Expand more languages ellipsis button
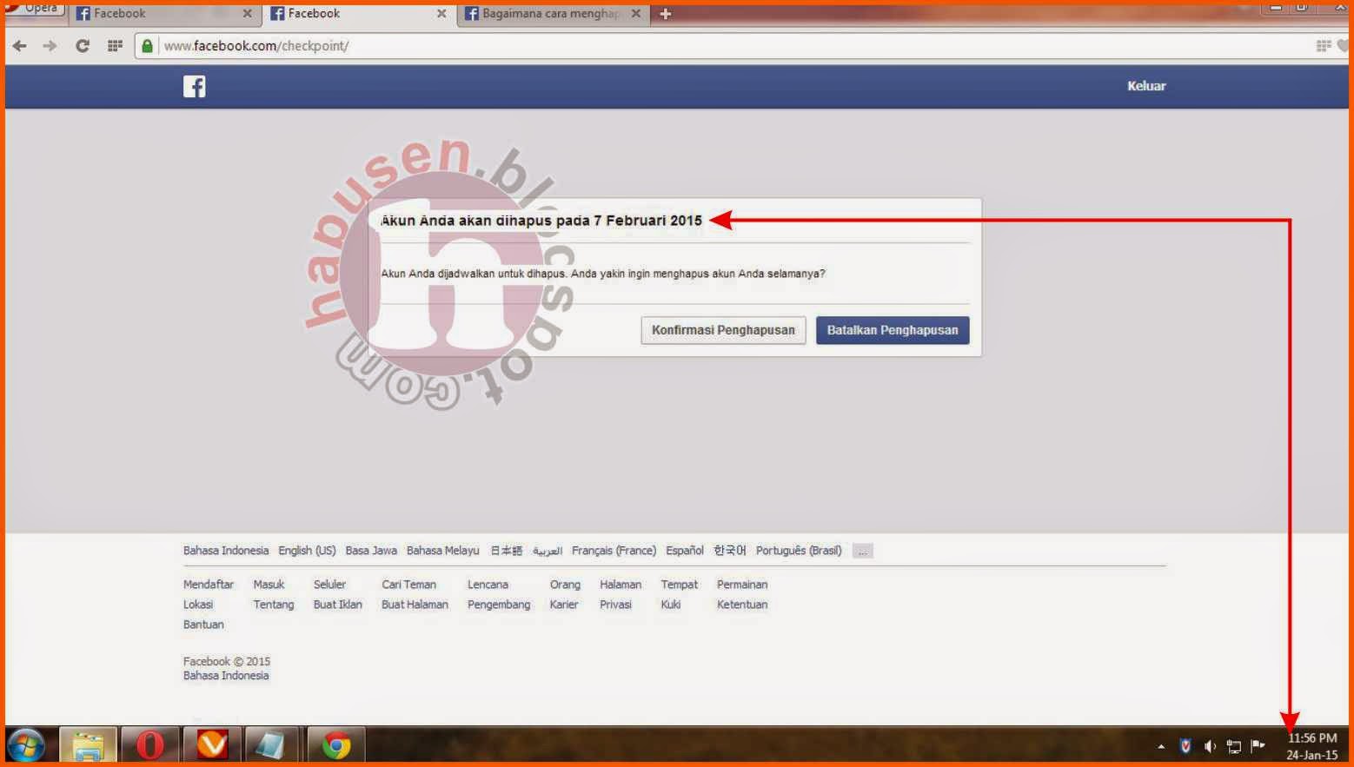1354x767 pixels. click(862, 551)
